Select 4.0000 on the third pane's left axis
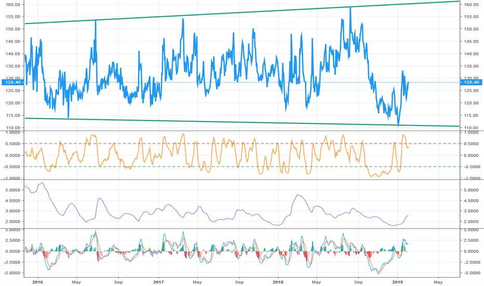 click(x=12, y=201)
